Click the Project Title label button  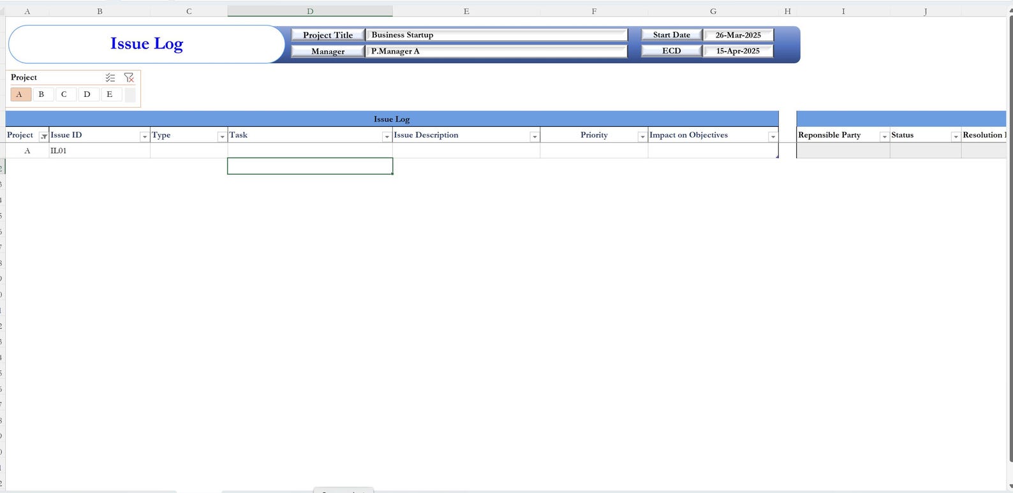328,35
